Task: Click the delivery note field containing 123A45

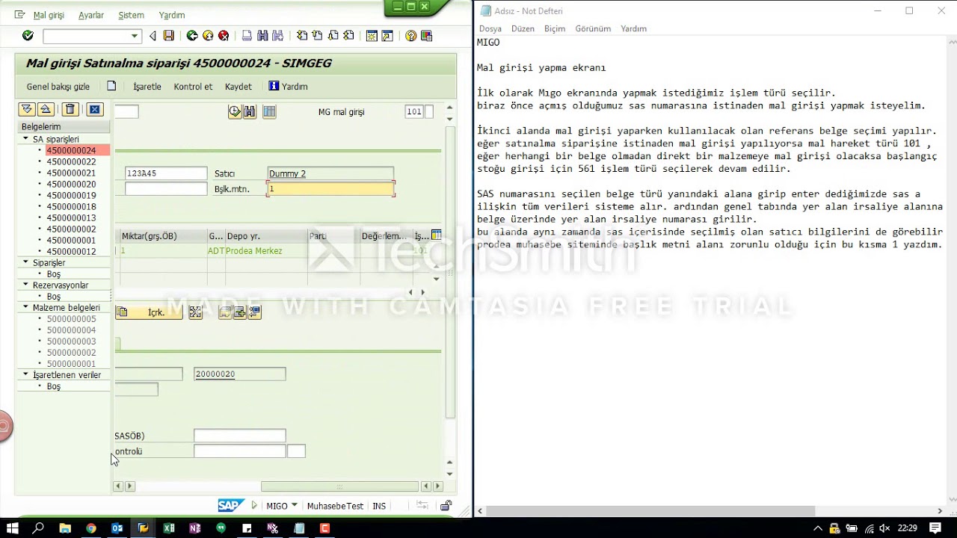Action: tap(166, 173)
